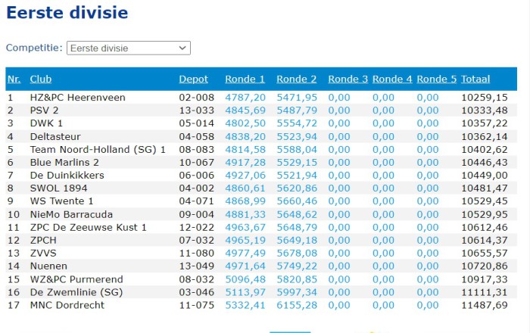
Task: Open ZPC De Zeeuwse Kust Ronde 1 score 4963,67
Action: pos(245,227)
